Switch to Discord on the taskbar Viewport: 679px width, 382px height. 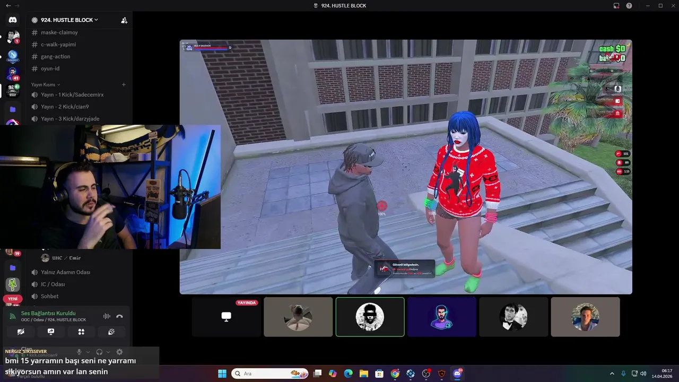coord(457,374)
